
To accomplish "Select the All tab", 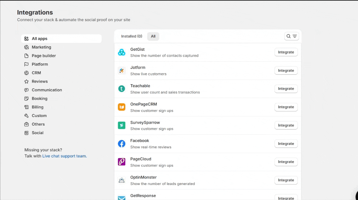I will click(x=153, y=36).
